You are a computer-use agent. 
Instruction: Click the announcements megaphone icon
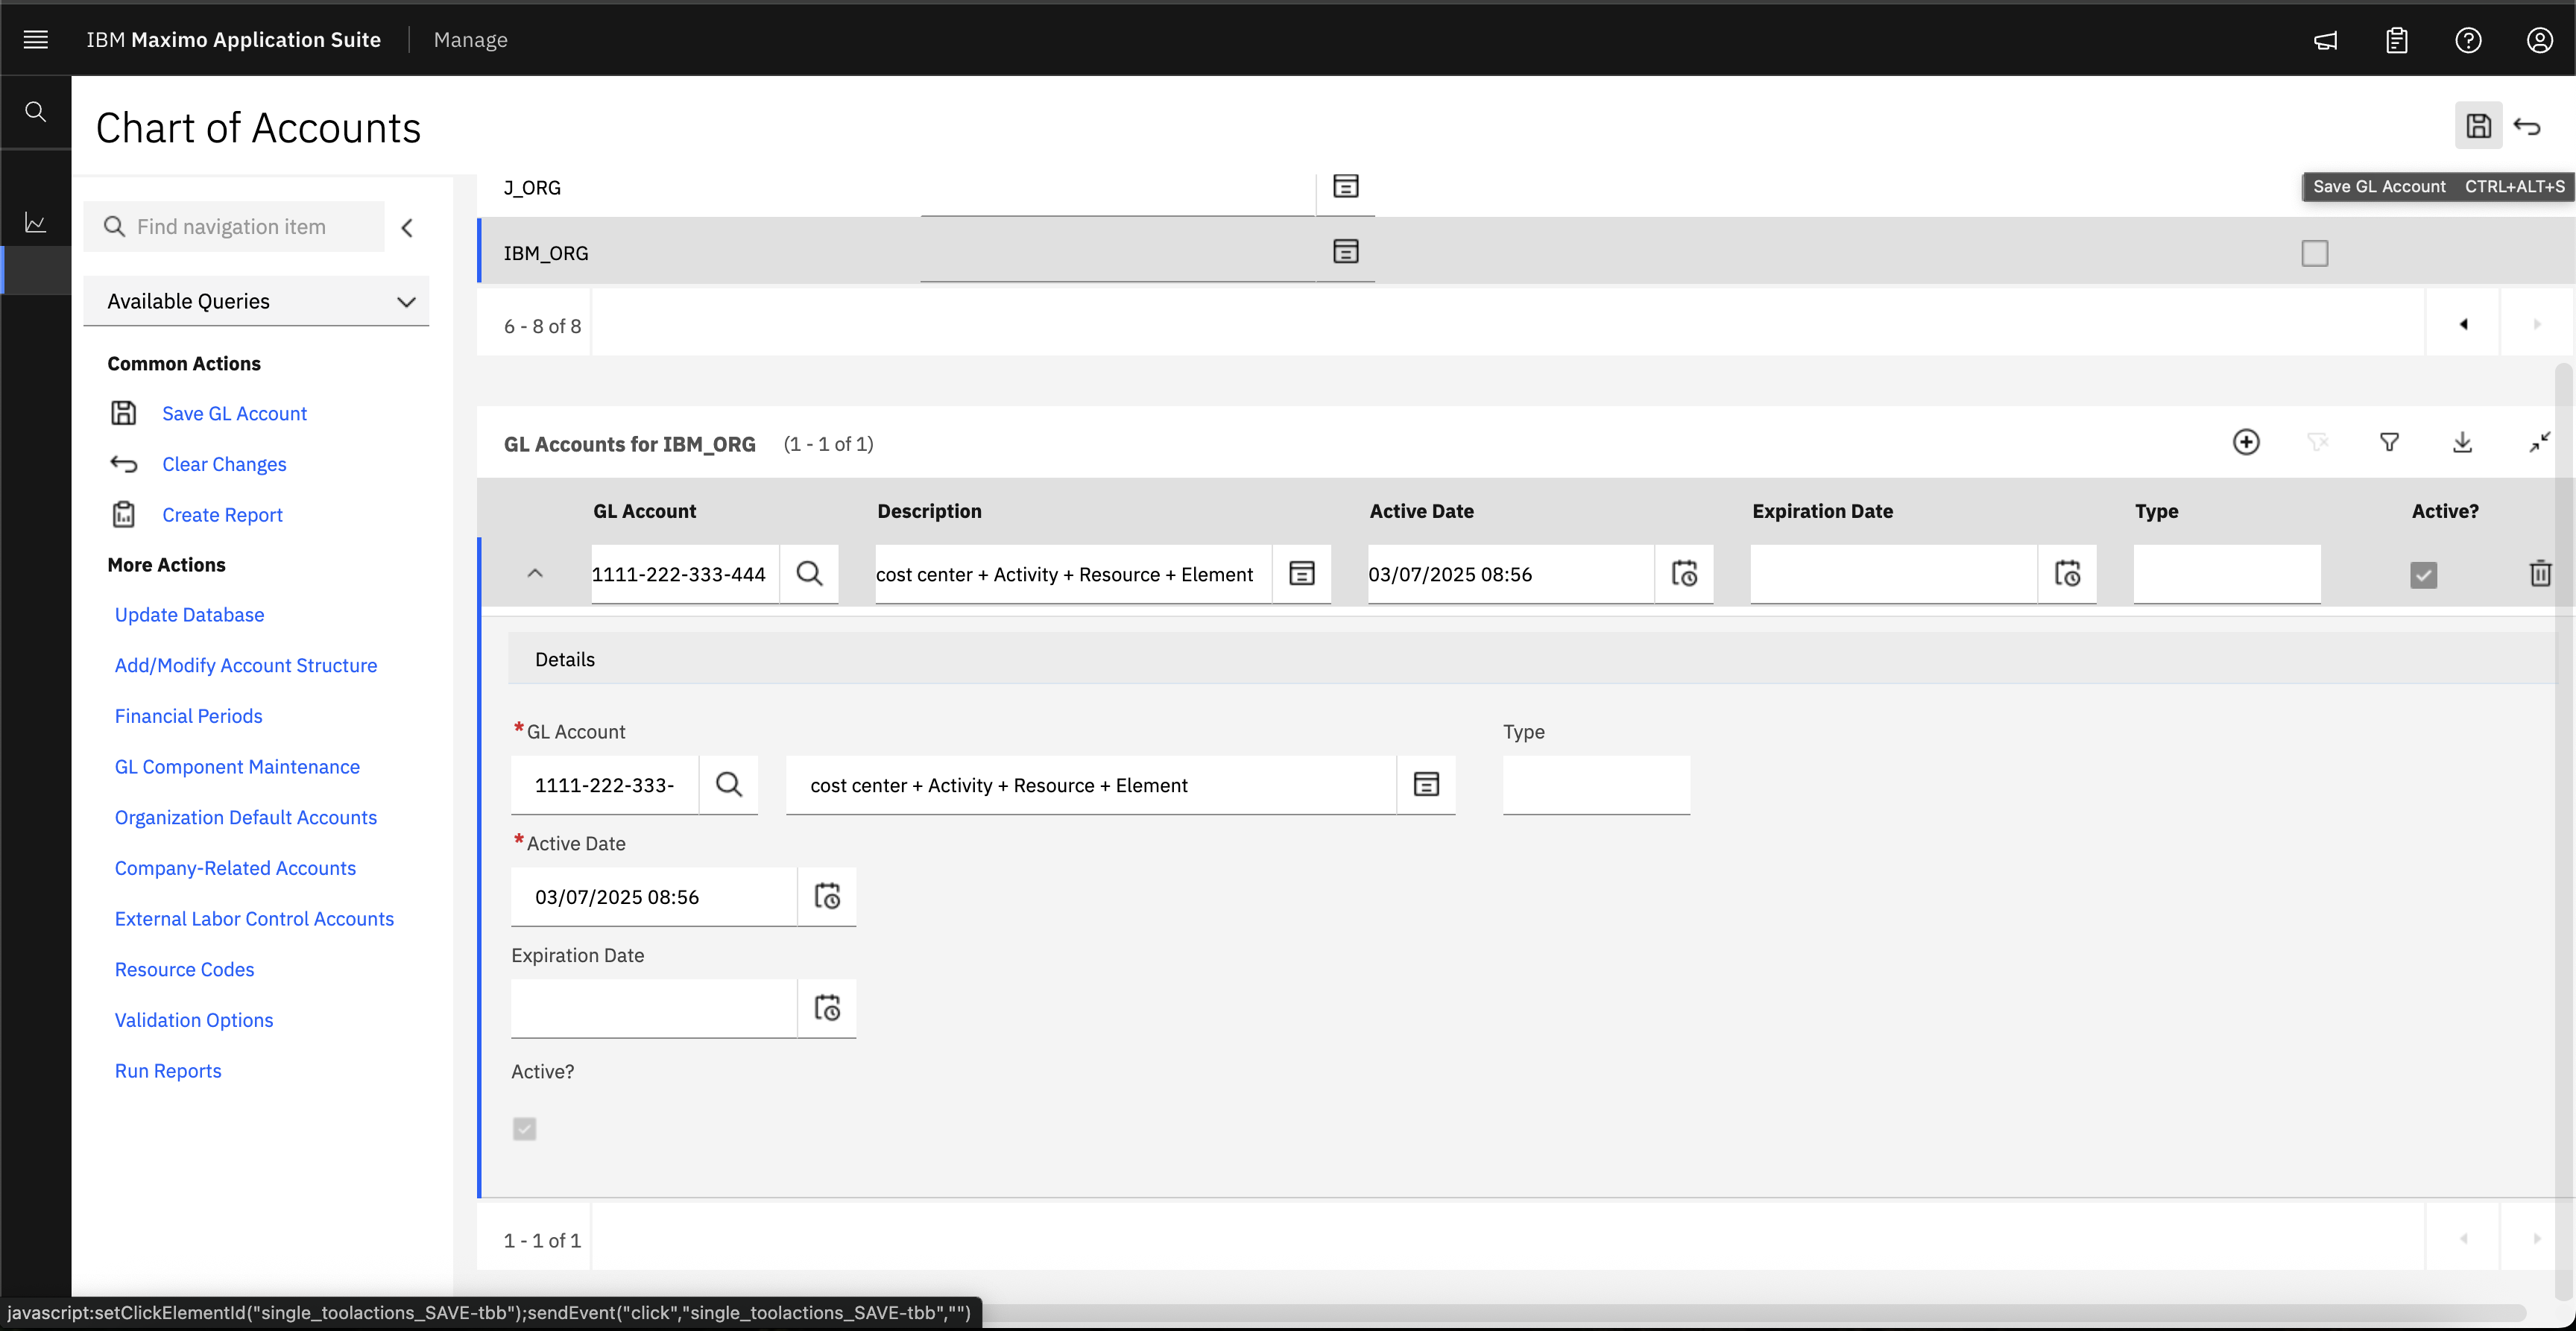pos(2326,40)
